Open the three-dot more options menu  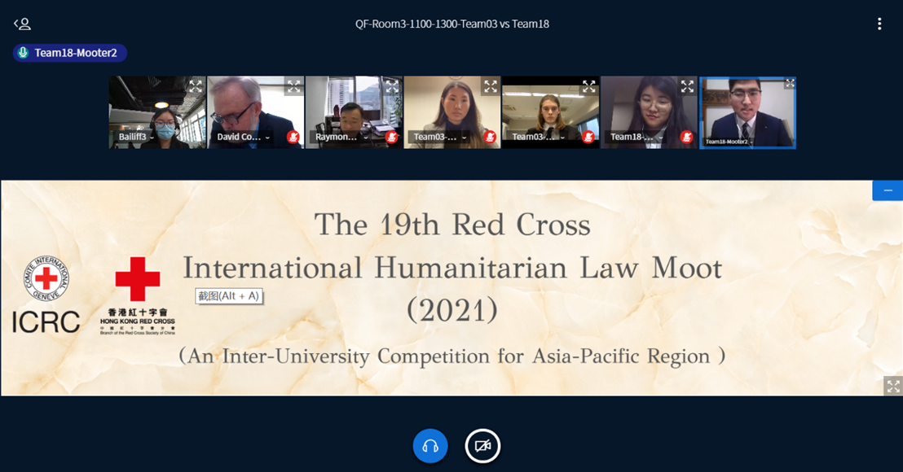pos(879,24)
